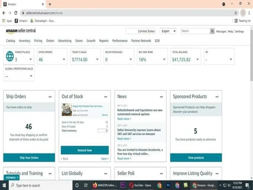Viewport: 253px width, 190px height.
Task: Expand the Marketplaces dropdown
Action: (x=31, y=59)
